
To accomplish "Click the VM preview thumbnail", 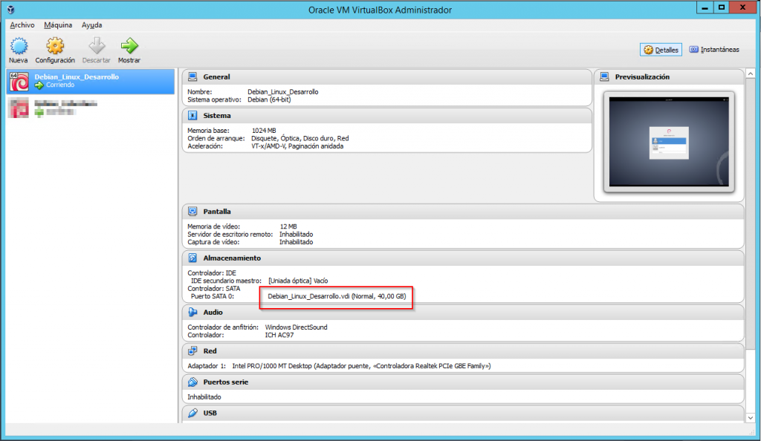I will (669, 142).
